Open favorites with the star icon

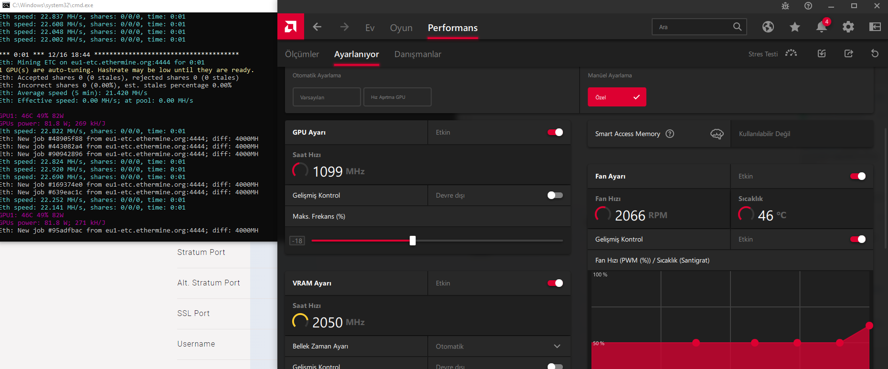795,27
